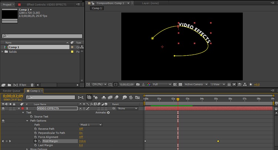
Task: Open the grid and guide options icon
Action: [110, 84]
